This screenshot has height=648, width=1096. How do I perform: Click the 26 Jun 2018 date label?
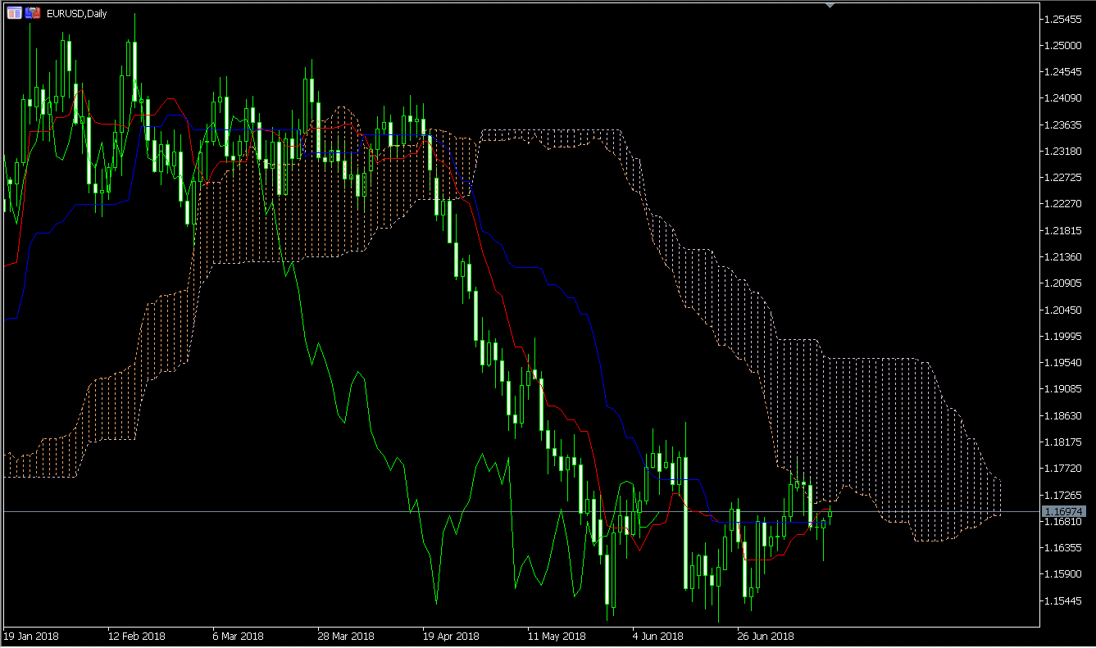point(766,636)
